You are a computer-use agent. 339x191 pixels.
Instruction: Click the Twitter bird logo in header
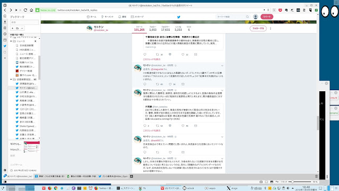click(x=179, y=17)
